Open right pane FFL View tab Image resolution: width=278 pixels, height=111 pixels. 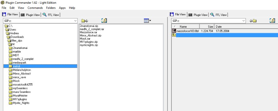(219, 15)
